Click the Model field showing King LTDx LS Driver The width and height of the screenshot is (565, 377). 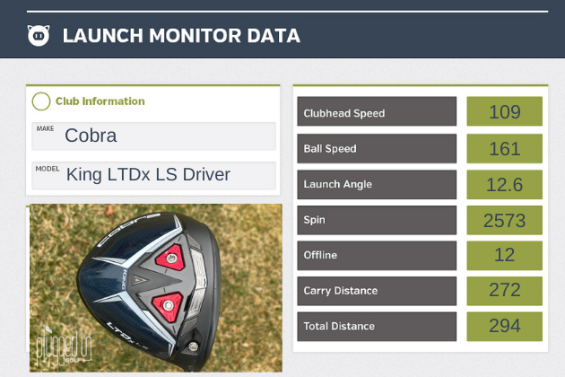[153, 174]
